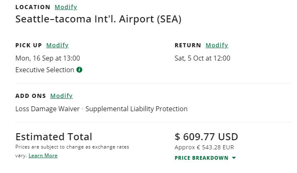The image size is (297, 173).
Task: Modify the pick up details
Action: point(57,45)
